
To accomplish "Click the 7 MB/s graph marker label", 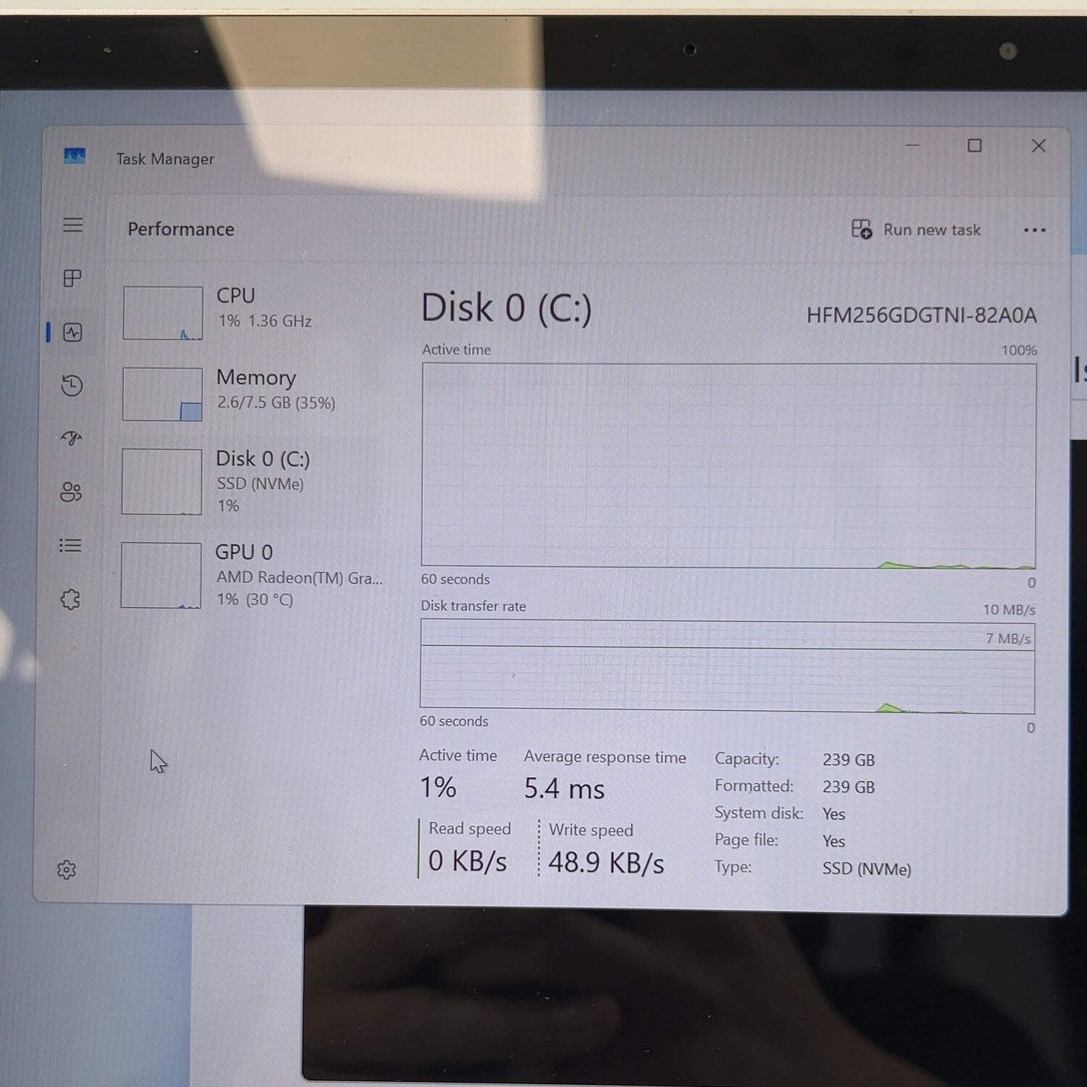I will [1008, 638].
